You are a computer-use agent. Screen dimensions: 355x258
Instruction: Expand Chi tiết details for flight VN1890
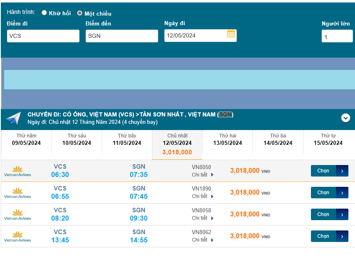click(203, 196)
